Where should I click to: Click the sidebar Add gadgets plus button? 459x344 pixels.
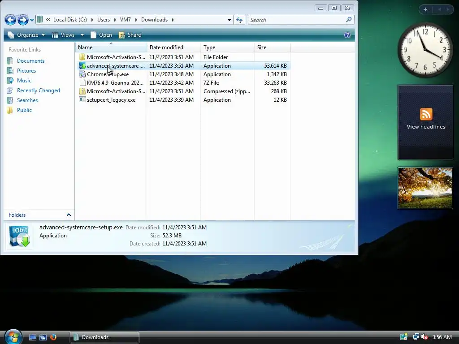pos(425,9)
